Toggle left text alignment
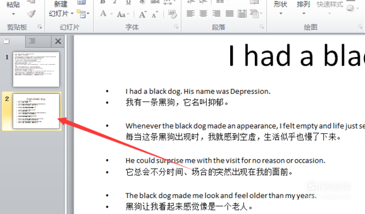365x214 pixels. pyautogui.click(x=191, y=14)
